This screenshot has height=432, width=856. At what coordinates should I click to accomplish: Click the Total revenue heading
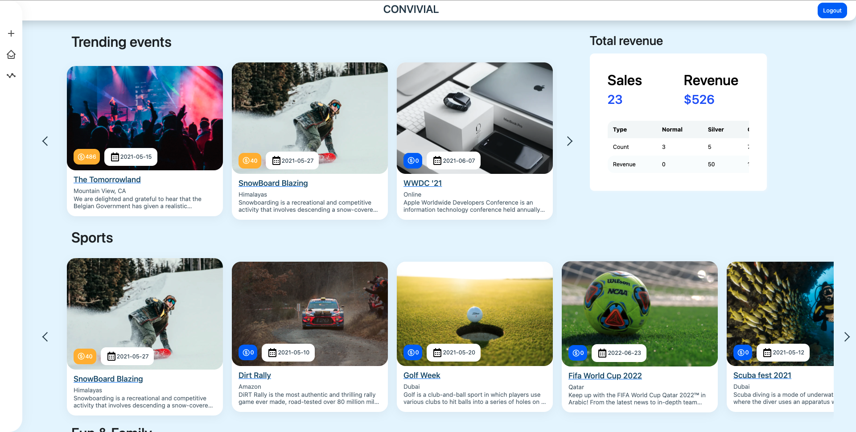coord(626,41)
